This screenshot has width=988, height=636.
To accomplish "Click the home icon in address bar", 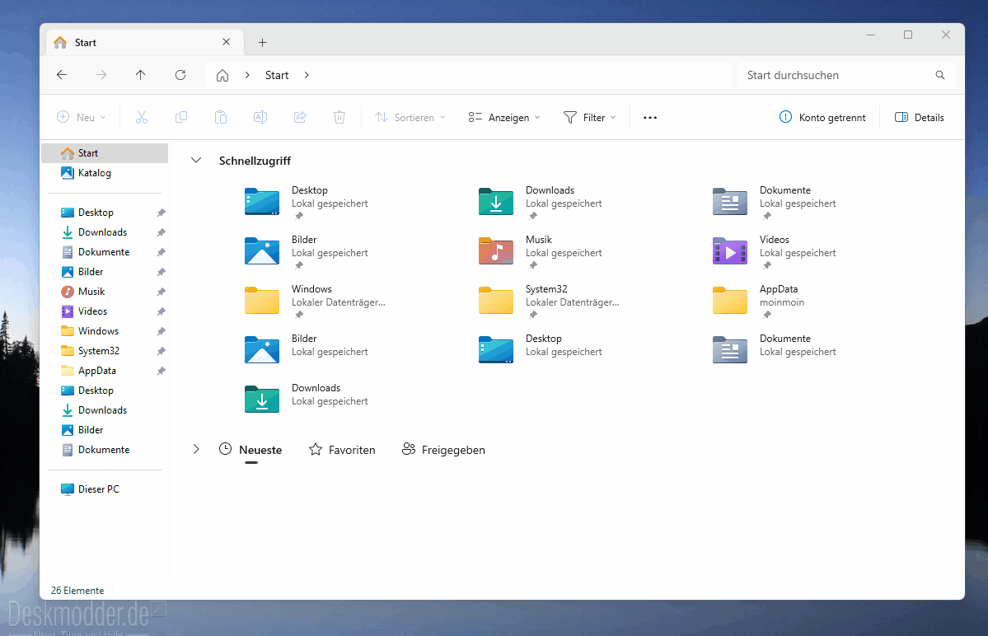I will coord(222,76).
